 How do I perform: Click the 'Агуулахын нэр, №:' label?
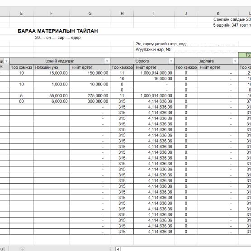[x=153, y=50]
